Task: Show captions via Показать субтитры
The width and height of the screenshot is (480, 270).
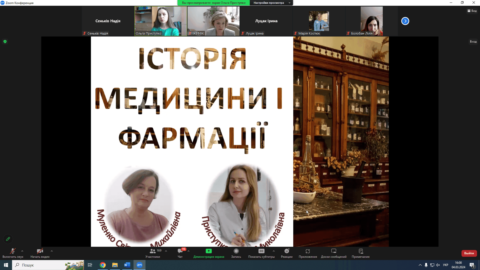Action: pyautogui.click(x=261, y=253)
